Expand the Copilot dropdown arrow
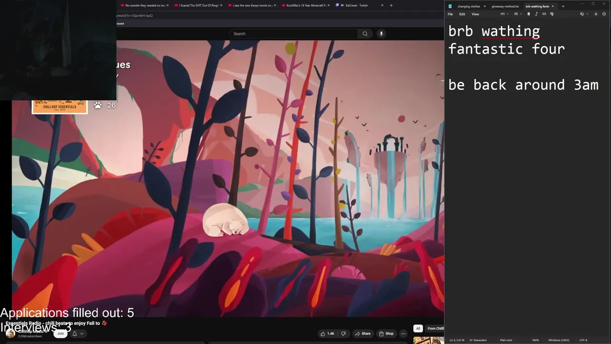 coord(587,14)
